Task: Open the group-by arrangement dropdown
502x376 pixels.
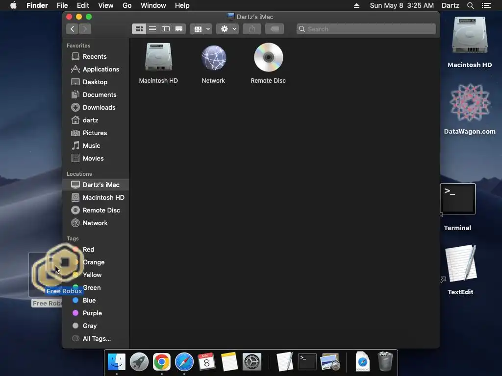Action: coord(201,29)
